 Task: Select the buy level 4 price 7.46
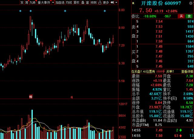(159, 61)
